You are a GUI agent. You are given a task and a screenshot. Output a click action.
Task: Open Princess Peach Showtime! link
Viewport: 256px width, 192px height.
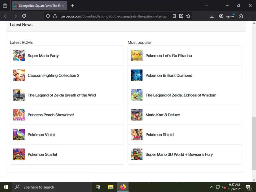tap(51, 115)
